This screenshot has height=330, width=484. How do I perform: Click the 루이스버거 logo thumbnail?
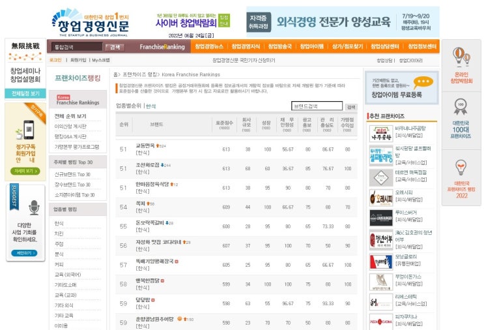tap(381, 218)
